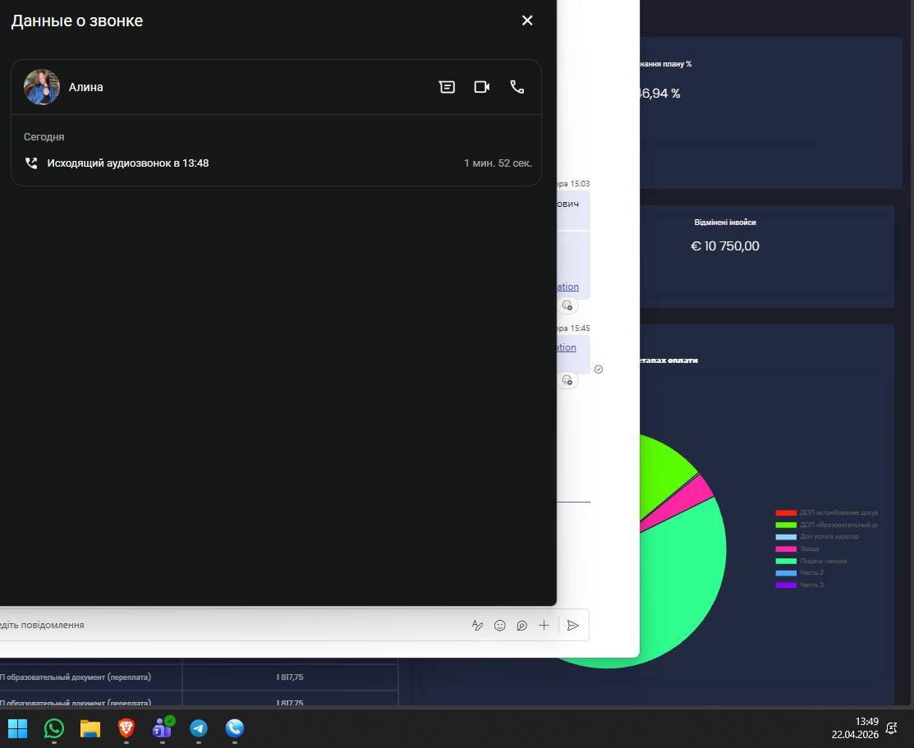The image size is (914, 748).
Task: Select the outgoing audio call at 13:48 entry
Action: pyautogui.click(x=276, y=163)
